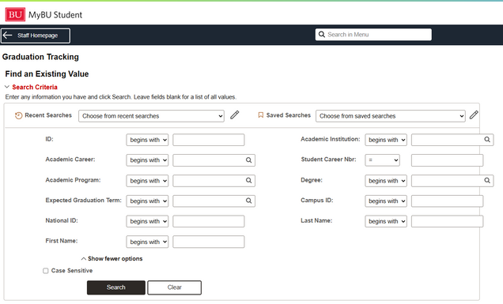Open Academic Career lookup magnifier

248,160
